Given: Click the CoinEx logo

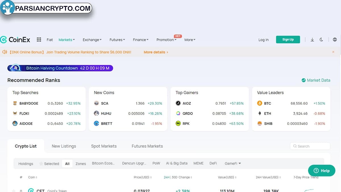Looking at the screenshot, I should [x=15, y=40].
